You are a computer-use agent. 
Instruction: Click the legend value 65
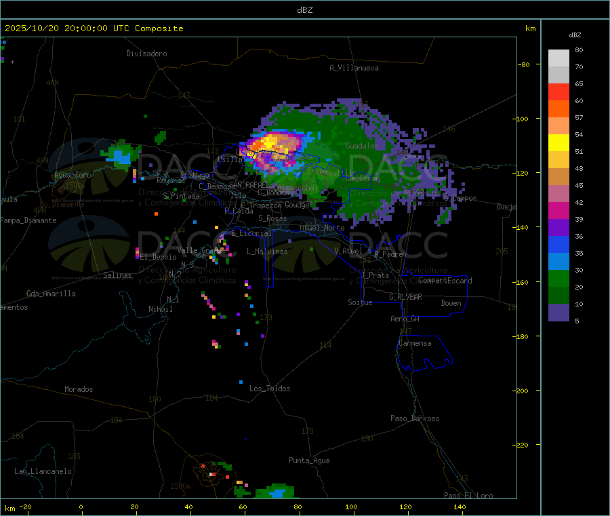[579, 83]
